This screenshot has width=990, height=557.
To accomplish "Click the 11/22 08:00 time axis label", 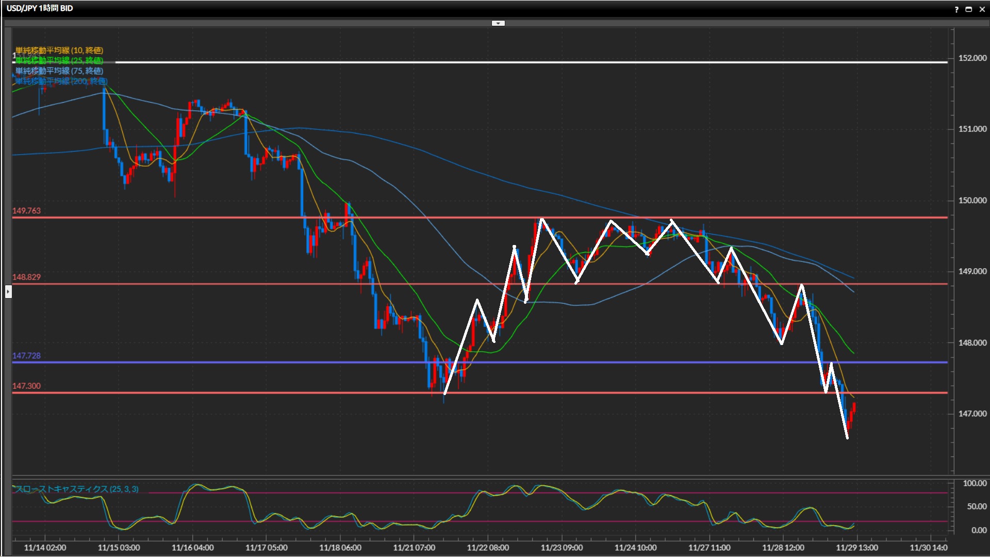I will pos(488,548).
